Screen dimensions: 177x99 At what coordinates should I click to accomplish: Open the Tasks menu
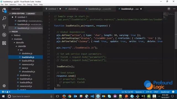[x=36, y=4]
